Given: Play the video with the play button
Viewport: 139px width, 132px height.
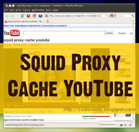Looking at the screenshot, I should (x=8, y=106).
